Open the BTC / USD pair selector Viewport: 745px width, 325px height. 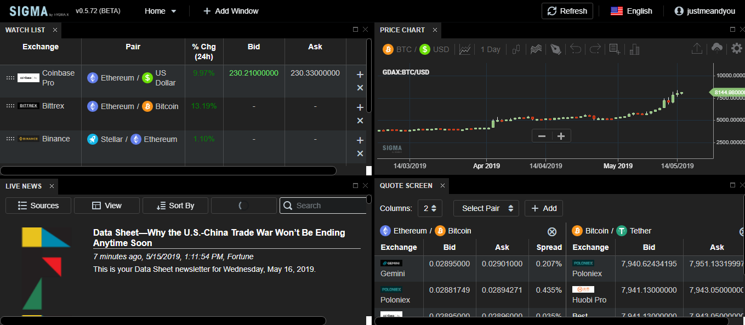point(416,49)
